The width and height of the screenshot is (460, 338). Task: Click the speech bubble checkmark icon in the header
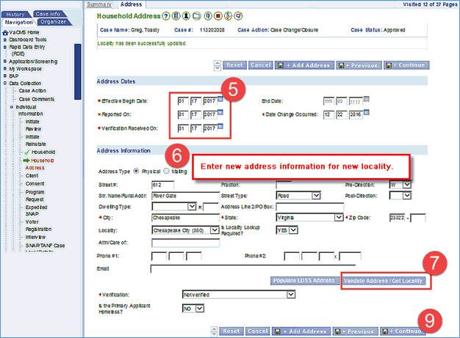point(239,16)
